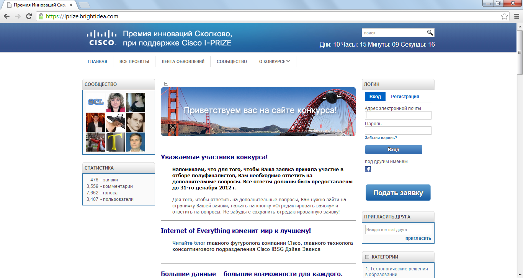523x278 pixels.
Task: Click the Забыли пароль? link
Action: (381, 138)
